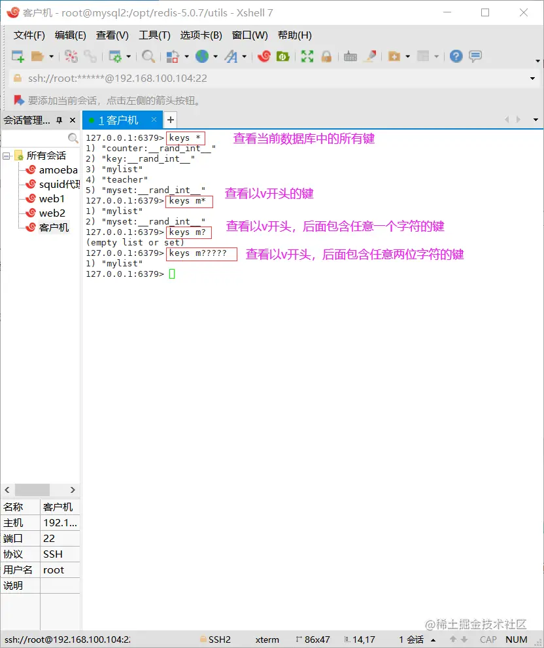The image size is (544, 648).
Task: Open the dropdown beside the Open folder icon
Action: (51, 56)
